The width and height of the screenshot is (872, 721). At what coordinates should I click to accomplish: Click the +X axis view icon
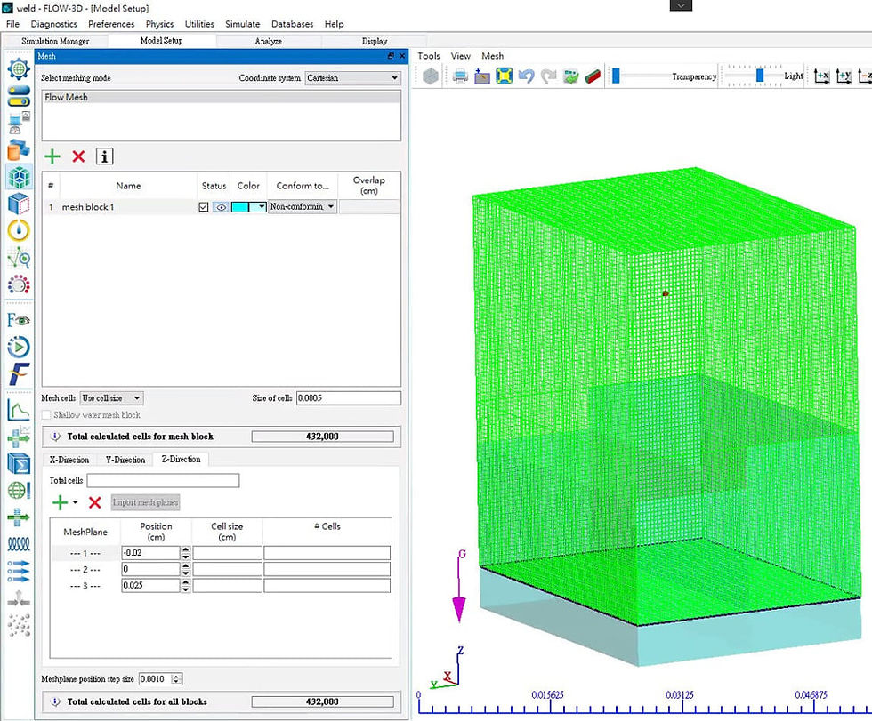pos(821,76)
